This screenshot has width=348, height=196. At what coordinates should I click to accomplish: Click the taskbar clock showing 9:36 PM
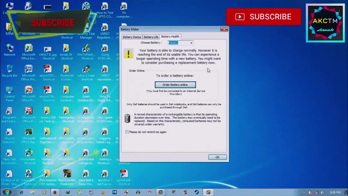pyautogui.click(x=335, y=192)
